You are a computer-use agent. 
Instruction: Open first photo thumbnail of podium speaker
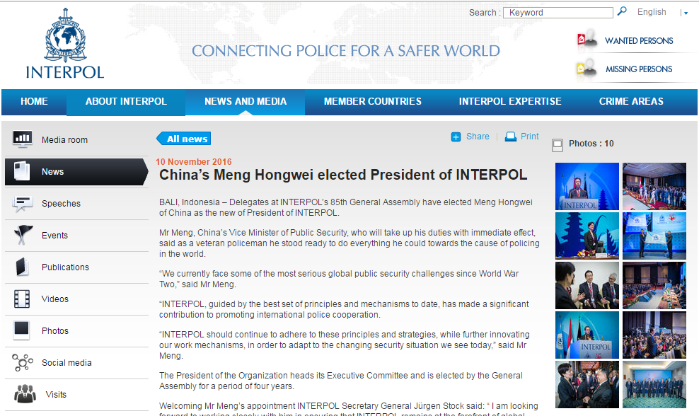point(587,186)
